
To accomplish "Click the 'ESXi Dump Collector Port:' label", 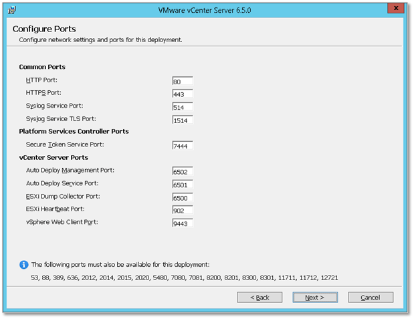I will [63, 196].
